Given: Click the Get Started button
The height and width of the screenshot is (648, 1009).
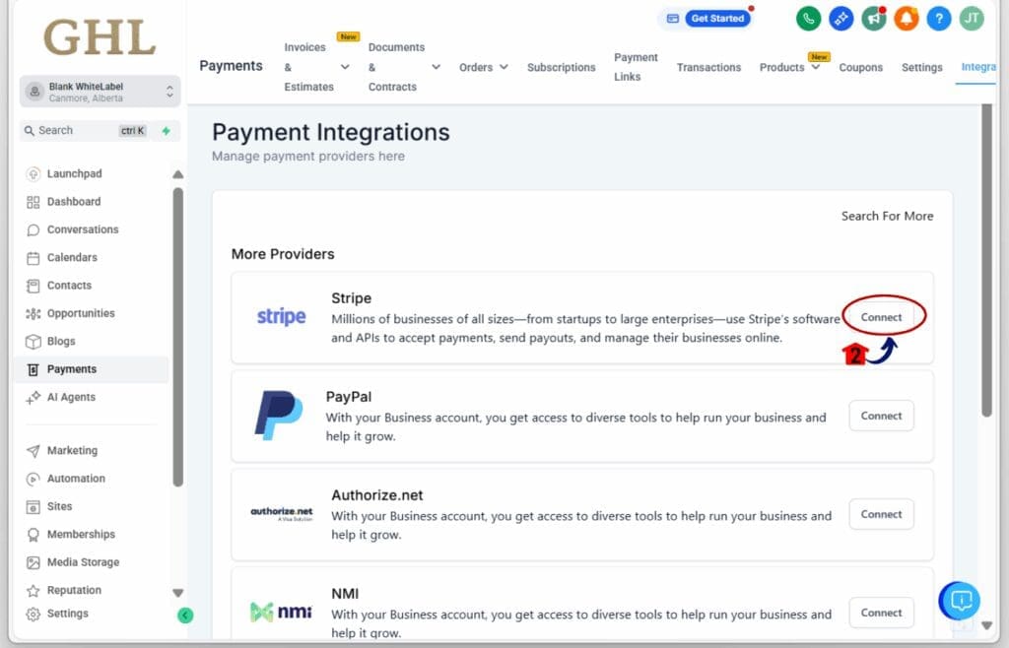Looking at the screenshot, I should [717, 18].
